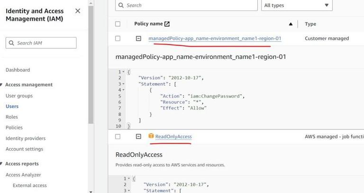Navigate to Identity providers
Screen dimensions: 364x193
pos(26,138)
